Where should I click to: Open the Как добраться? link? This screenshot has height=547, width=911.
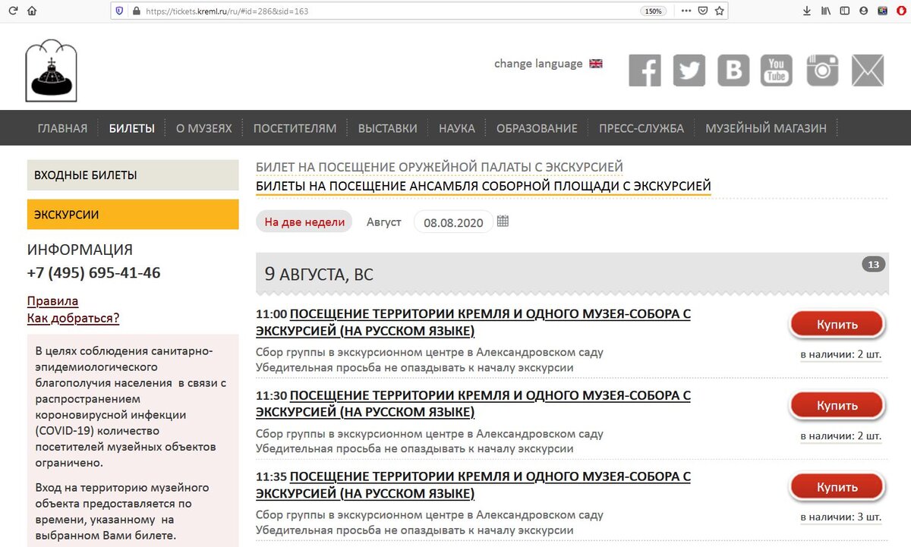point(73,318)
